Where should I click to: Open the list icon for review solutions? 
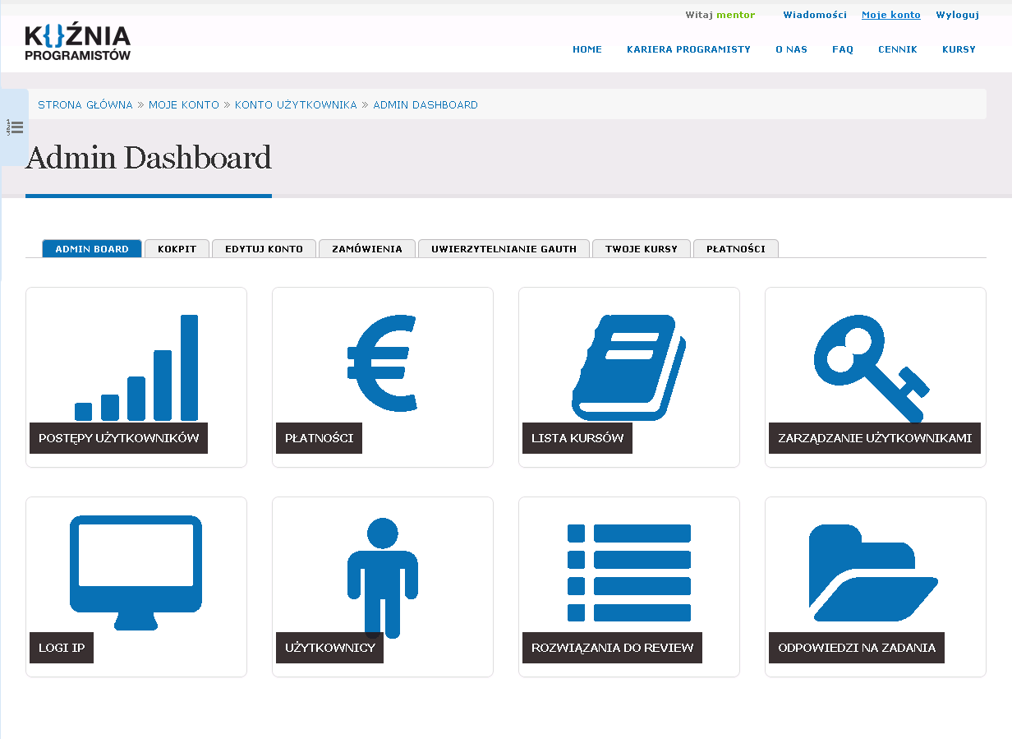click(x=628, y=572)
